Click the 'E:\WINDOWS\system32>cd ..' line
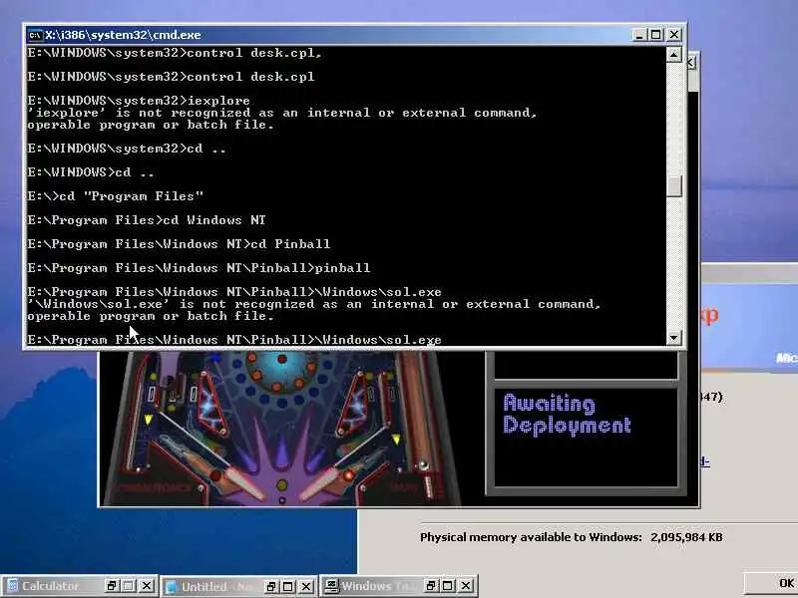The width and height of the screenshot is (798, 598). coord(127,149)
